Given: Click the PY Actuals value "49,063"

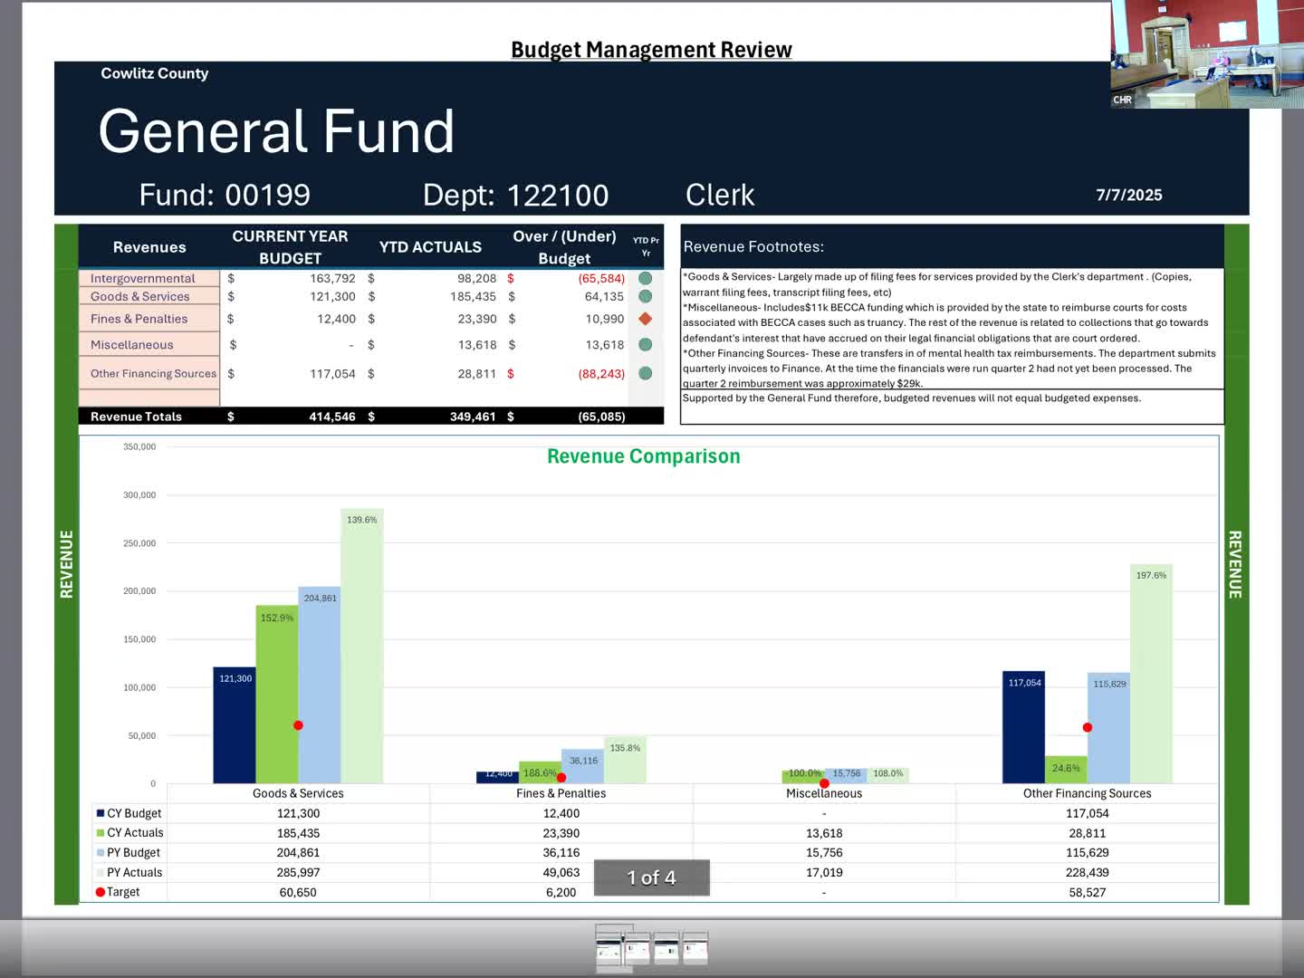Looking at the screenshot, I should pos(561,872).
